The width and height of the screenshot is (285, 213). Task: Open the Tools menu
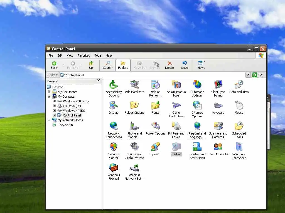click(x=98, y=55)
